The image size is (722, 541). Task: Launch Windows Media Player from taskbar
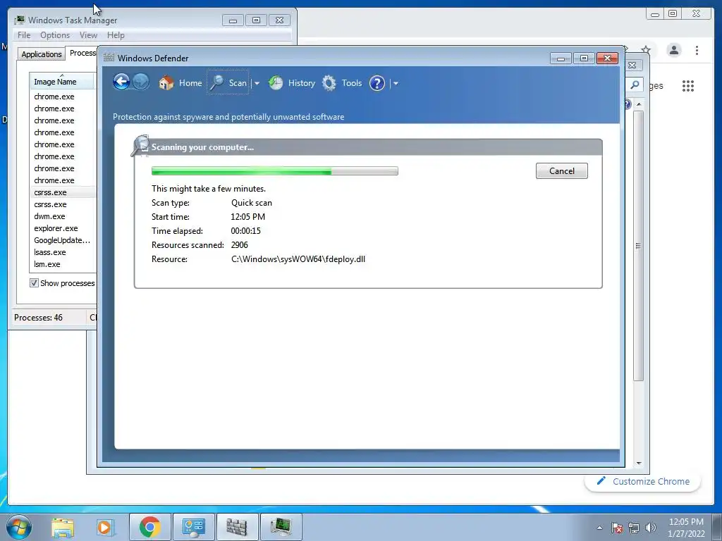(105, 527)
